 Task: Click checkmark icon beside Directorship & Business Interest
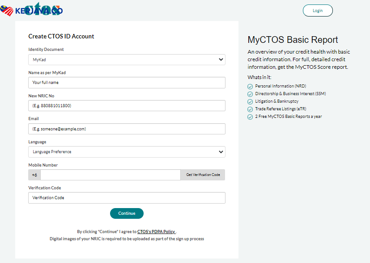click(250, 94)
